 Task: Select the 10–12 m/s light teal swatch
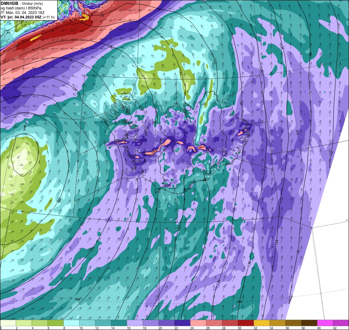[87, 323]
